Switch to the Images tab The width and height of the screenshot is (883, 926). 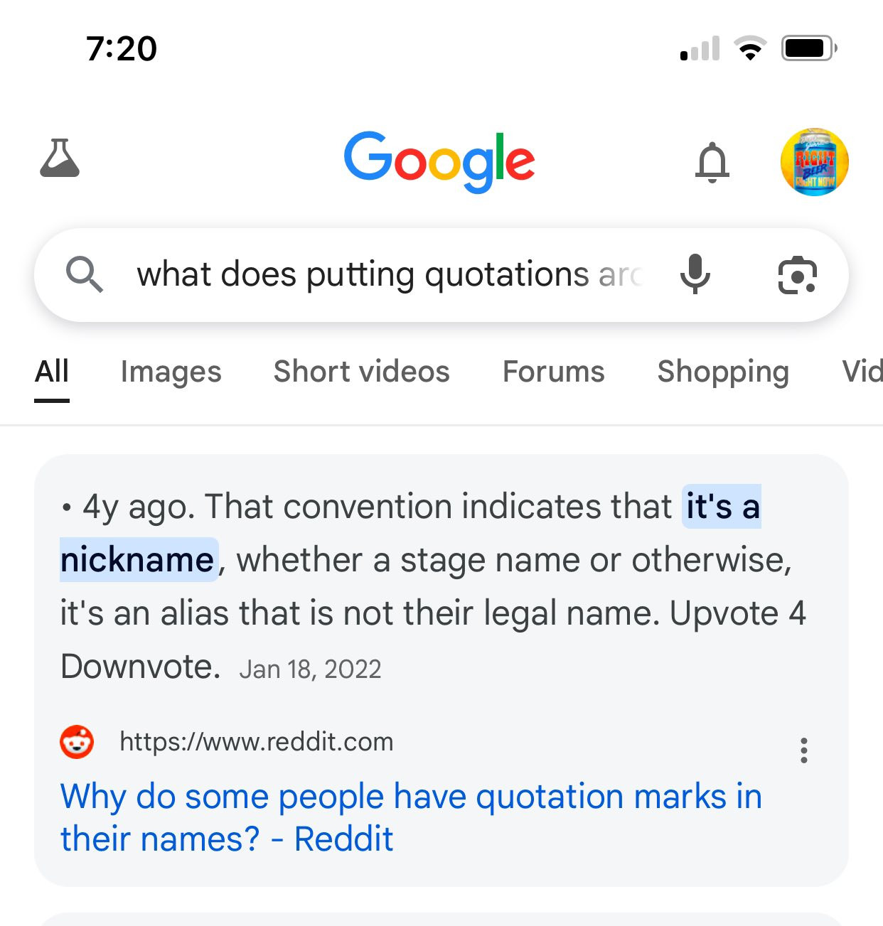pos(171,372)
